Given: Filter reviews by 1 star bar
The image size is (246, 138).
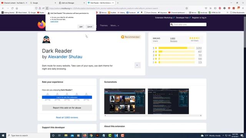Looking at the screenshot, I should [x=176, y=62].
